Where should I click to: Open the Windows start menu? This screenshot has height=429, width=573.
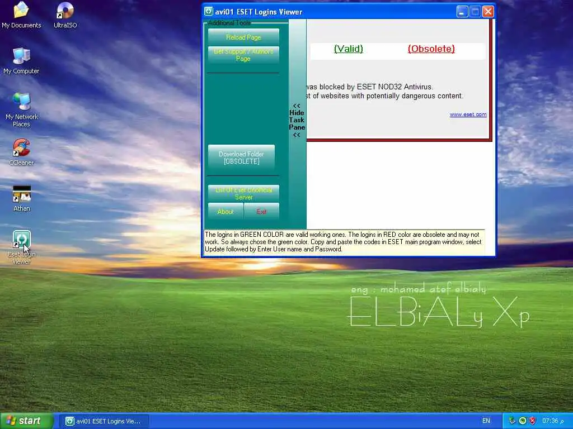point(26,421)
